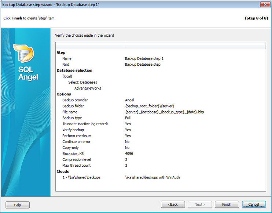Select the 'Continue on error' row label
272x213 pixels.
pyautogui.click(x=76, y=142)
